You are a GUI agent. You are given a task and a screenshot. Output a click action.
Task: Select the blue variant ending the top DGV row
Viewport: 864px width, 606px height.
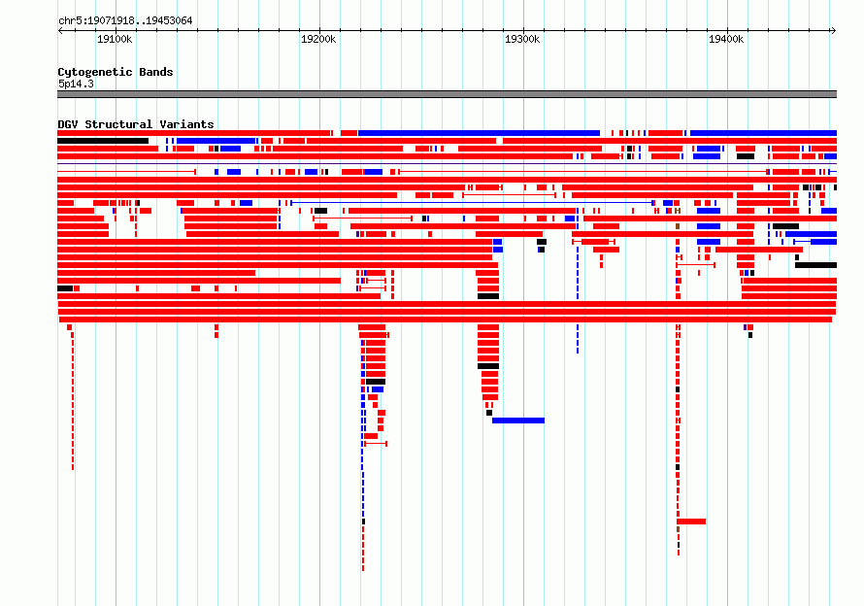(x=763, y=133)
